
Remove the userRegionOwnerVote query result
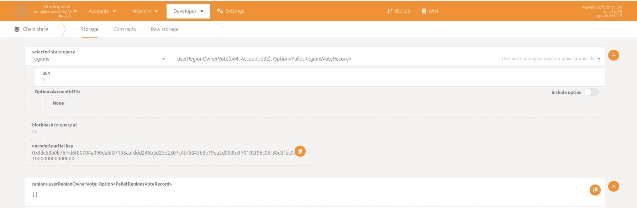click(614, 186)
